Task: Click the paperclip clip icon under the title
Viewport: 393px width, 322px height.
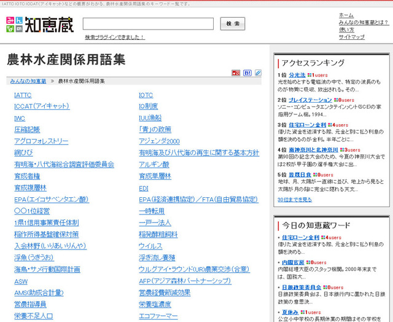Action: (x=258, y=73)
